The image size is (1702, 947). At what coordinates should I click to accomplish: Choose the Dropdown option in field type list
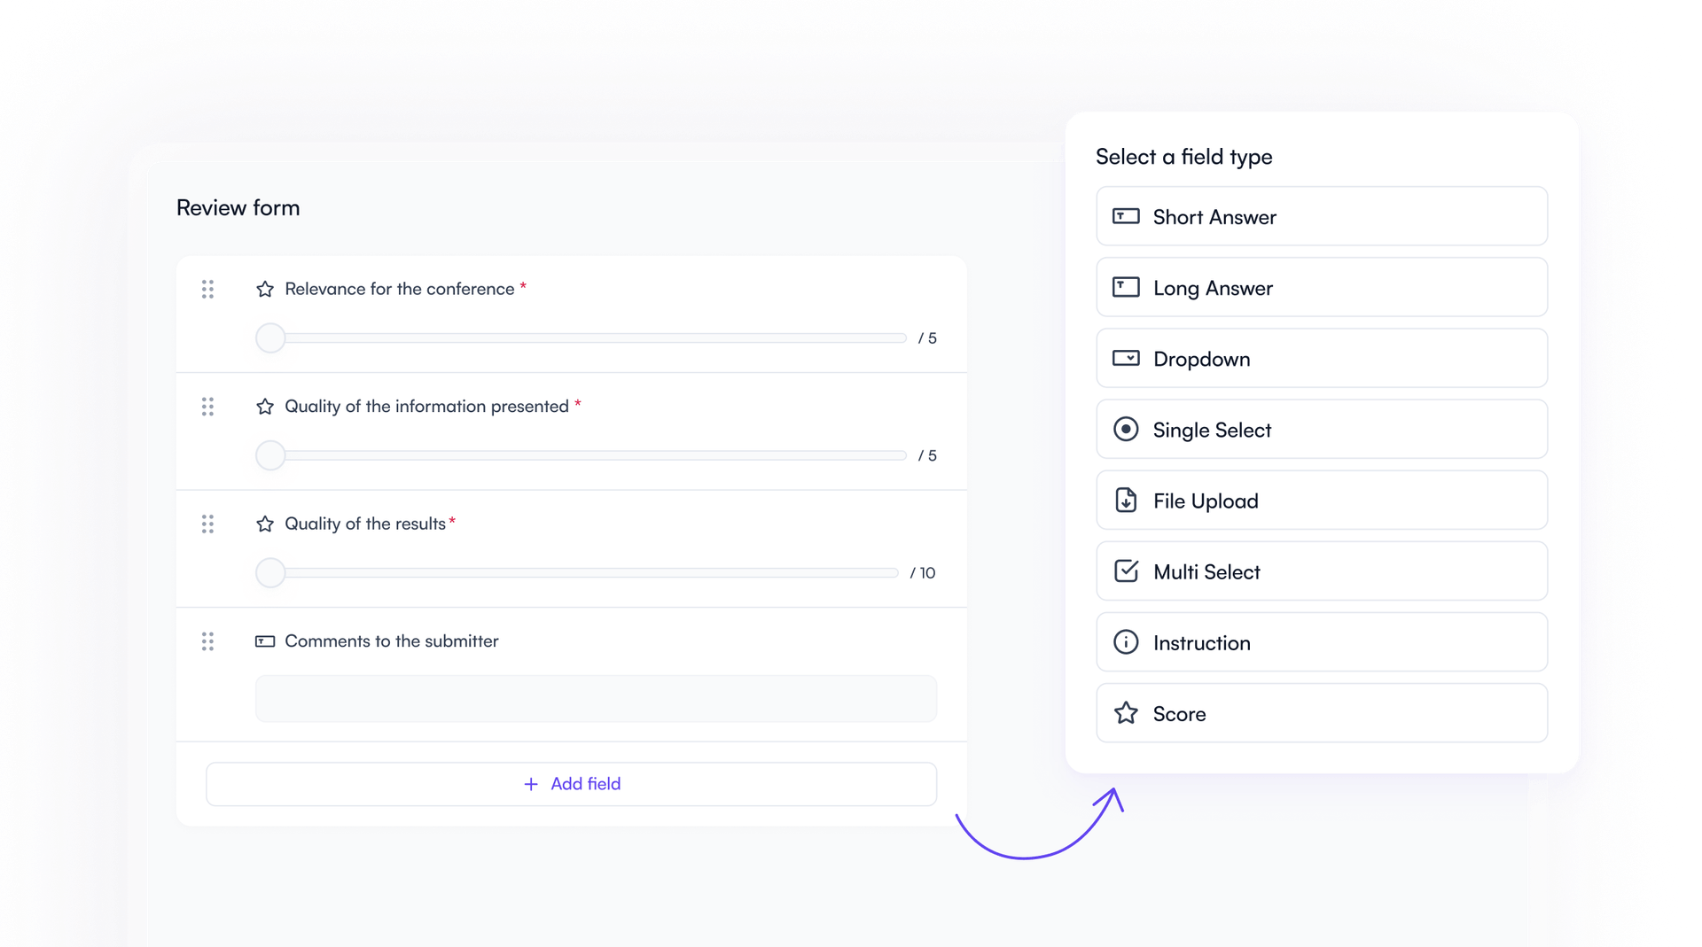(x=1321, y=358)
